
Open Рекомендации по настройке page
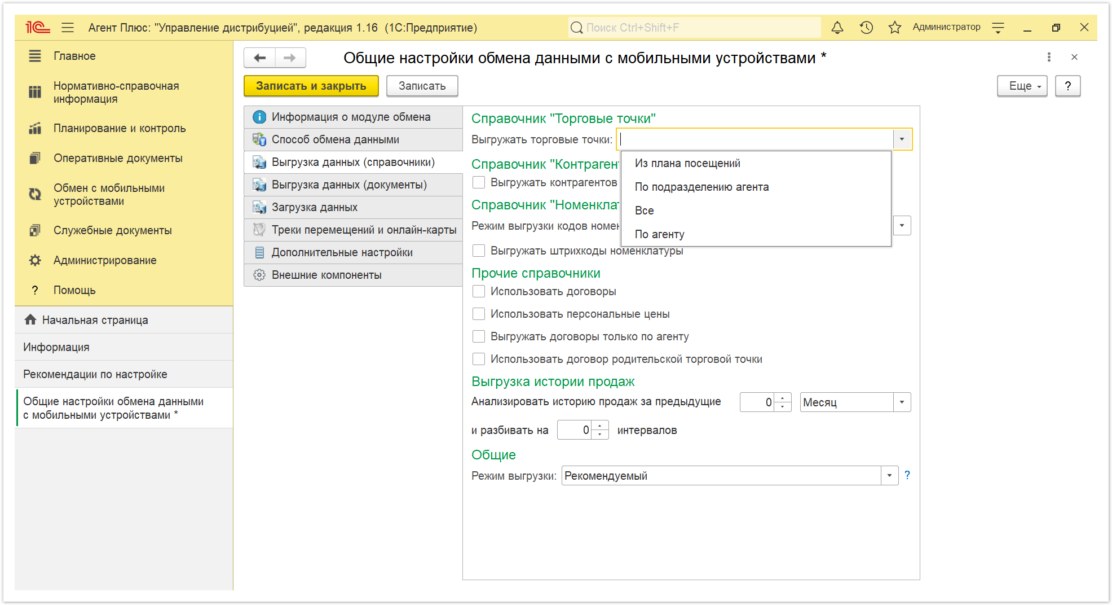pos(123,374)
